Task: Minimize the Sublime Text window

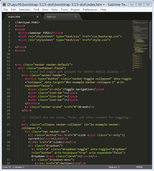Action: [132, 5]
